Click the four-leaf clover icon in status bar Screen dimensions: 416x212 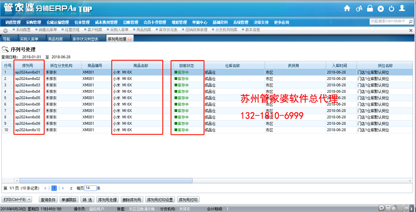[406, 208]
